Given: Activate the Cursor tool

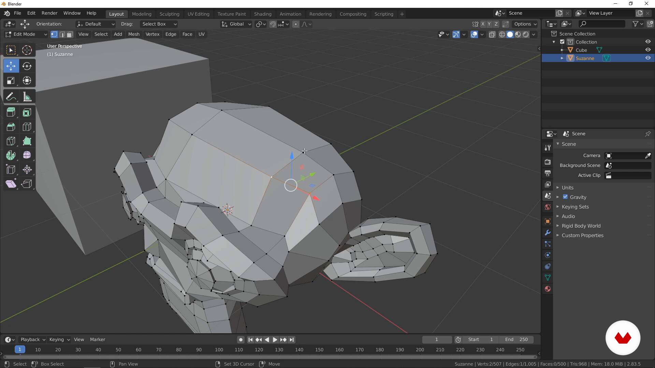Looking at the screenshot, I should [x=27, y=50].
